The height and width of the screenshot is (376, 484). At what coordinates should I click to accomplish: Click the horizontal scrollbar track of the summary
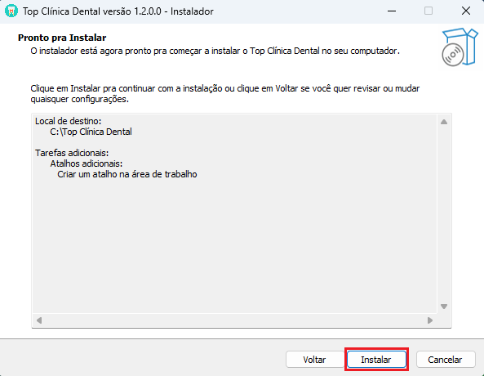click(234, 320)
